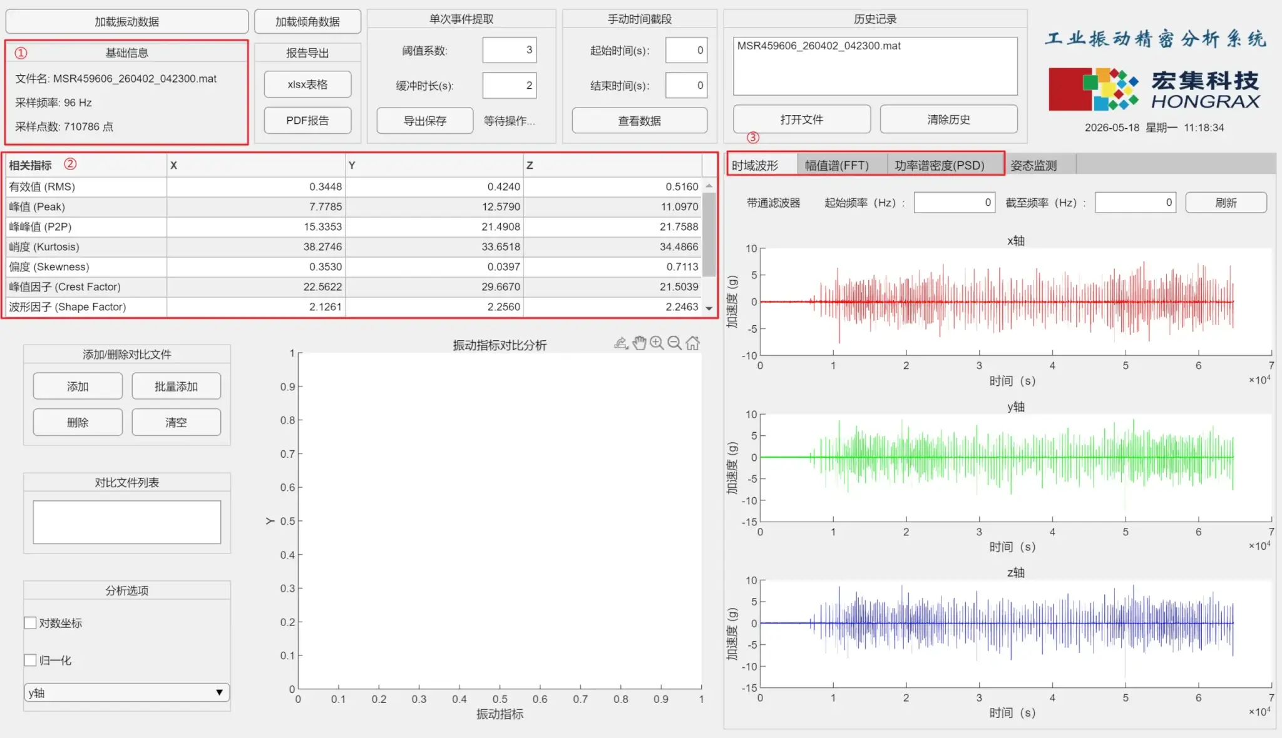Click the scroll-up arrow of the metrics table
The height and width of the screenshot is (738, 1282).
pos(709,186)
